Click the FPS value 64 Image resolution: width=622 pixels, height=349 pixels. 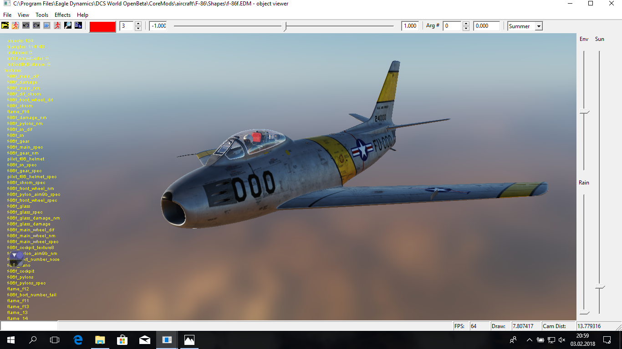[479, 326]
